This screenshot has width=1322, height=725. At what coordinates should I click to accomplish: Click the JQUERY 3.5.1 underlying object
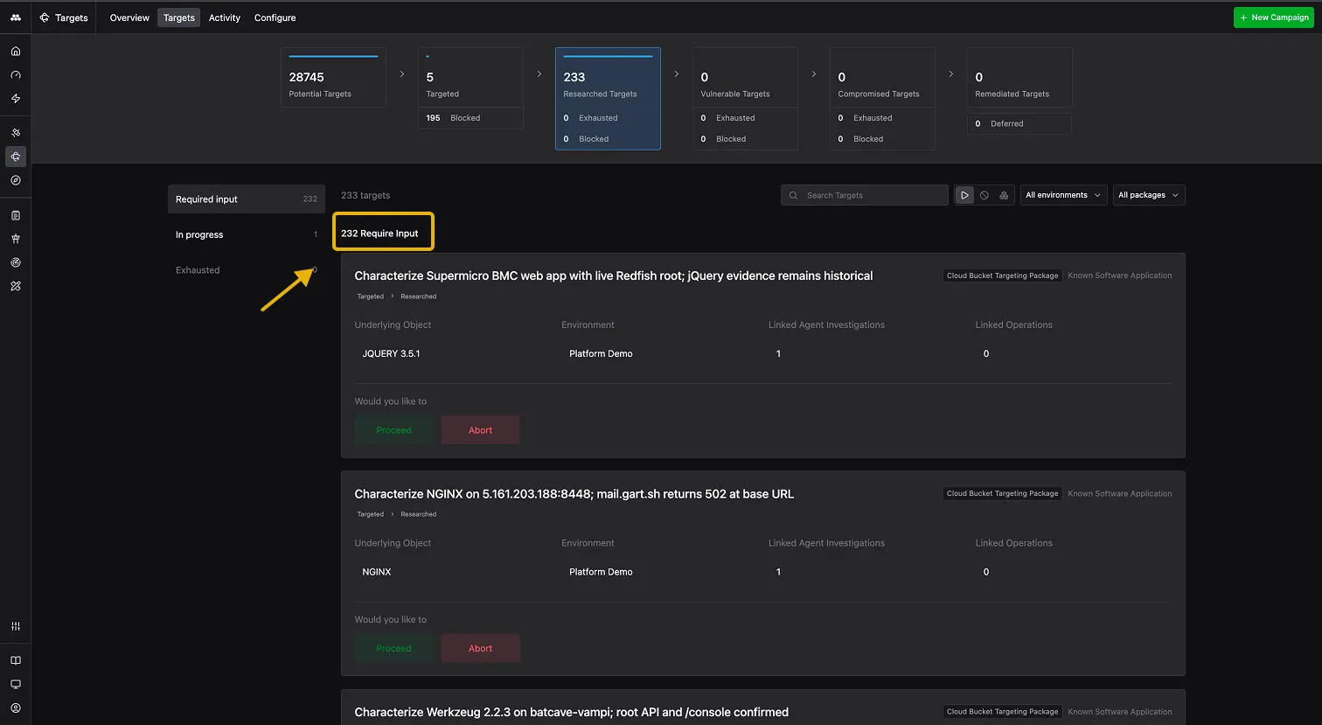click(x=391, y=353)
